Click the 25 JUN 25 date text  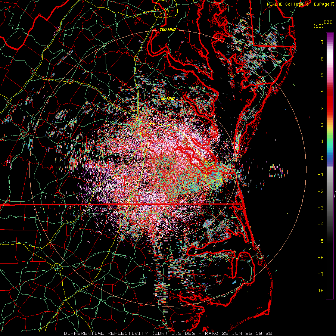coord(236,333)
